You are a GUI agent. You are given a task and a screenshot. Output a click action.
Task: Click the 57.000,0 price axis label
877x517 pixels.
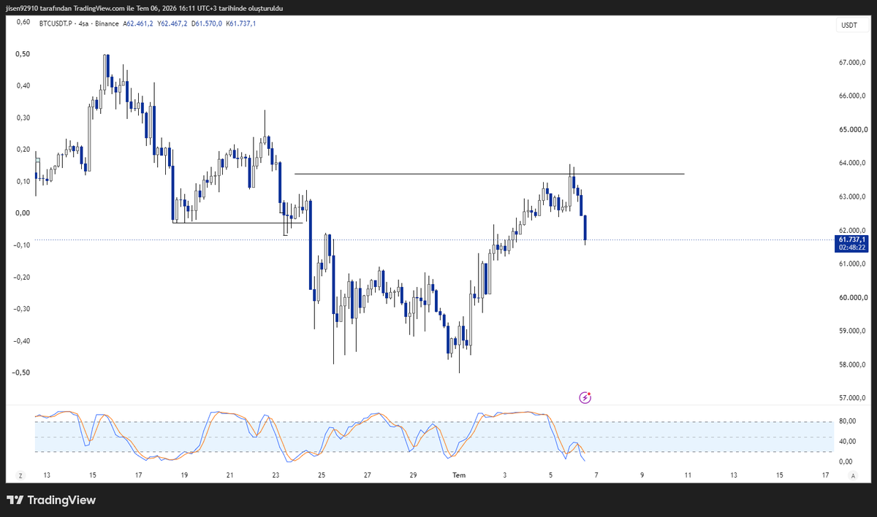(x=852, y=398)
